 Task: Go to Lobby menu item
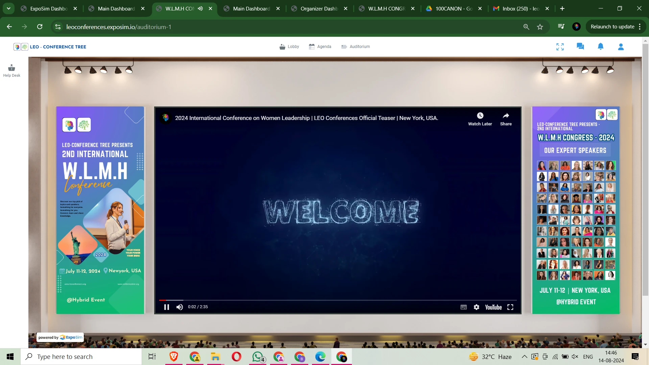tap(289, 47)
